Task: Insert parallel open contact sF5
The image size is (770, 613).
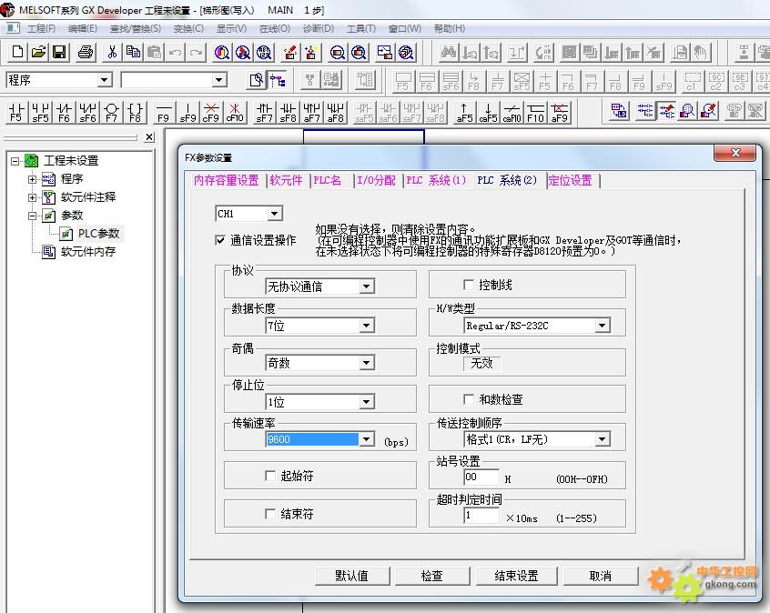Action: (40, 113)
